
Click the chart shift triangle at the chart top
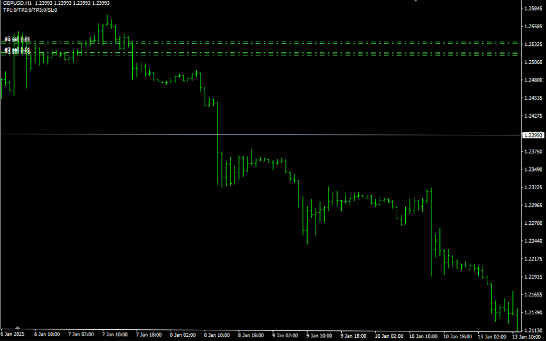click(x=416, y=2)
